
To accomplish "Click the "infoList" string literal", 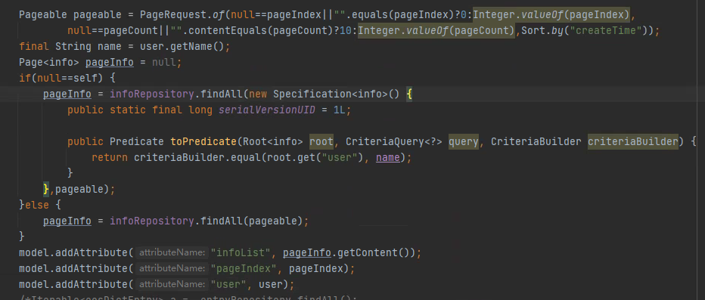I will [x=241, y=253].
